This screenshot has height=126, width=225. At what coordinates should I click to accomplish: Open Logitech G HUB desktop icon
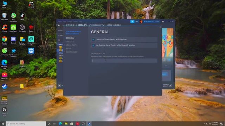point(5,112)
